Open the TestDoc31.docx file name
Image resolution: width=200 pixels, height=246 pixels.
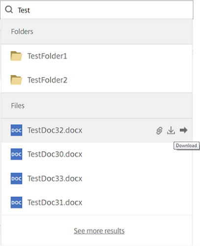click(55, 202)
